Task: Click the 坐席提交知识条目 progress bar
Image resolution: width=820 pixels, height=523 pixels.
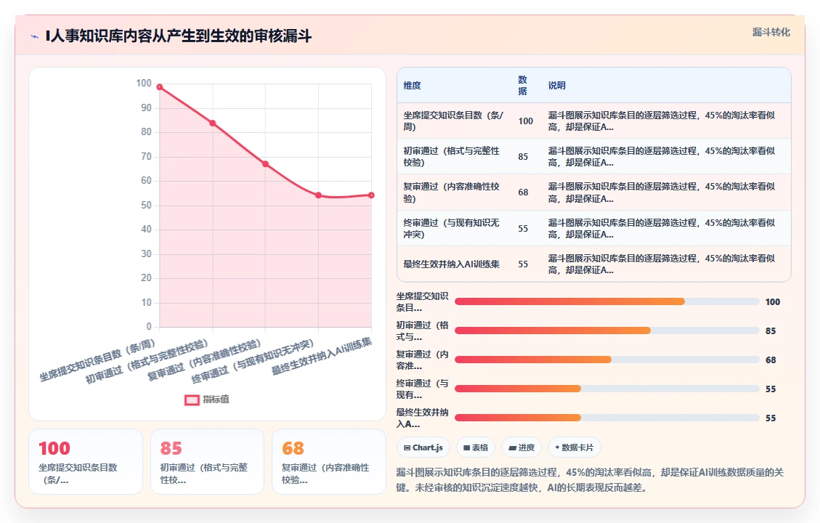Action: (x=607, y=301)
